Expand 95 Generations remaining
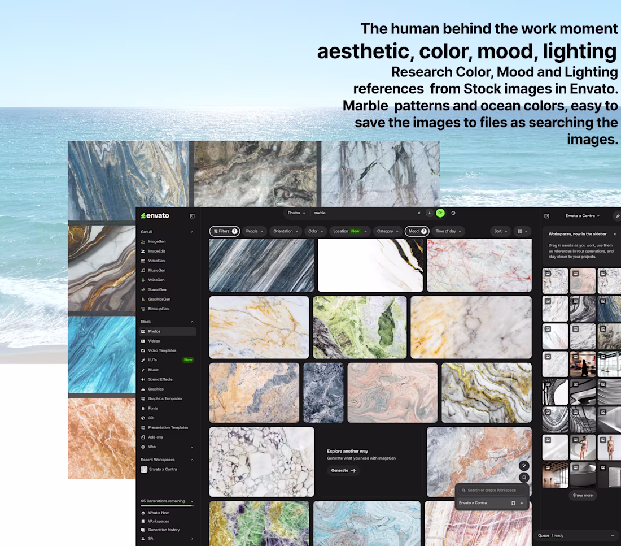This screenshot has width=621, height=546. click(x=192, y=501)
